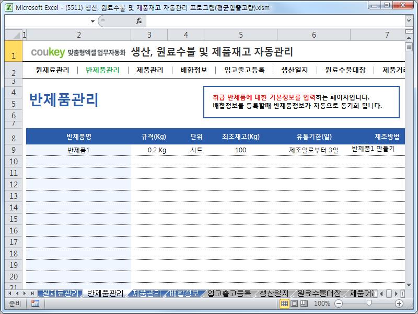Go to first sheet tab arrow
Viewport: 418px width, 314px height.
(9, 294)
